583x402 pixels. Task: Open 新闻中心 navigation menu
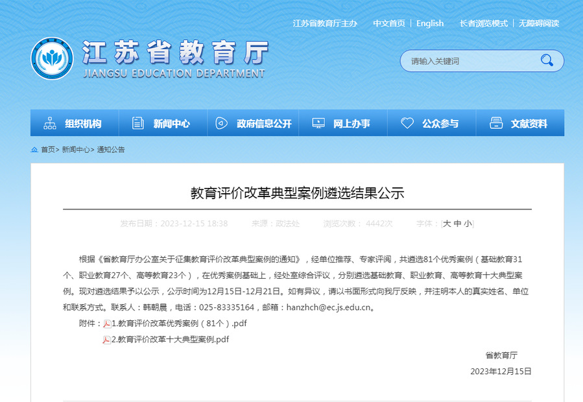pos(163,123)
